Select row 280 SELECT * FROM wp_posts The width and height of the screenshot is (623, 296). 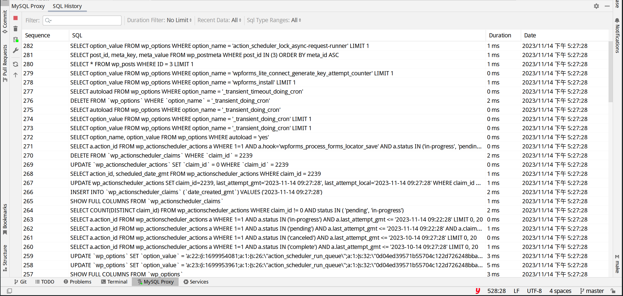coord(315,64)
